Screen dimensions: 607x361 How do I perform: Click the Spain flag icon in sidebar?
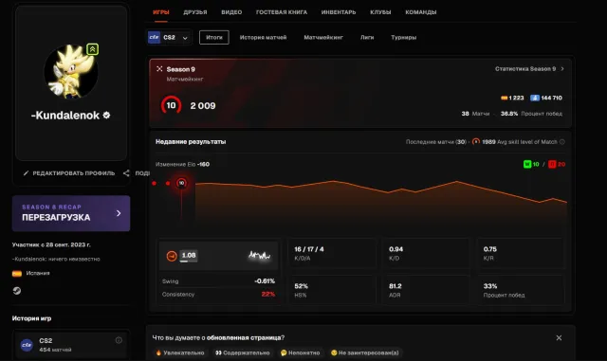click(17, 274)
